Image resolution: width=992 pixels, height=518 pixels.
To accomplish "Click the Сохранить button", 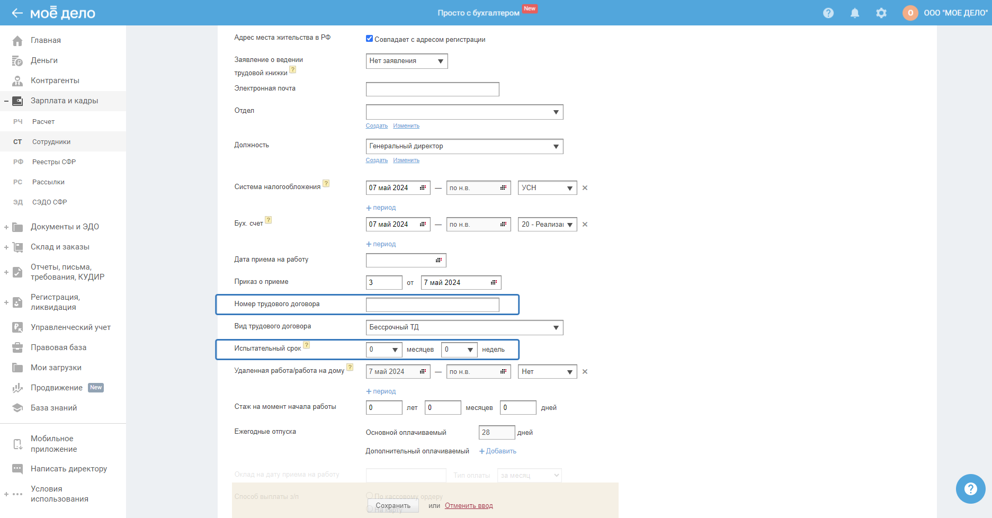I will (x=393, y=506).
